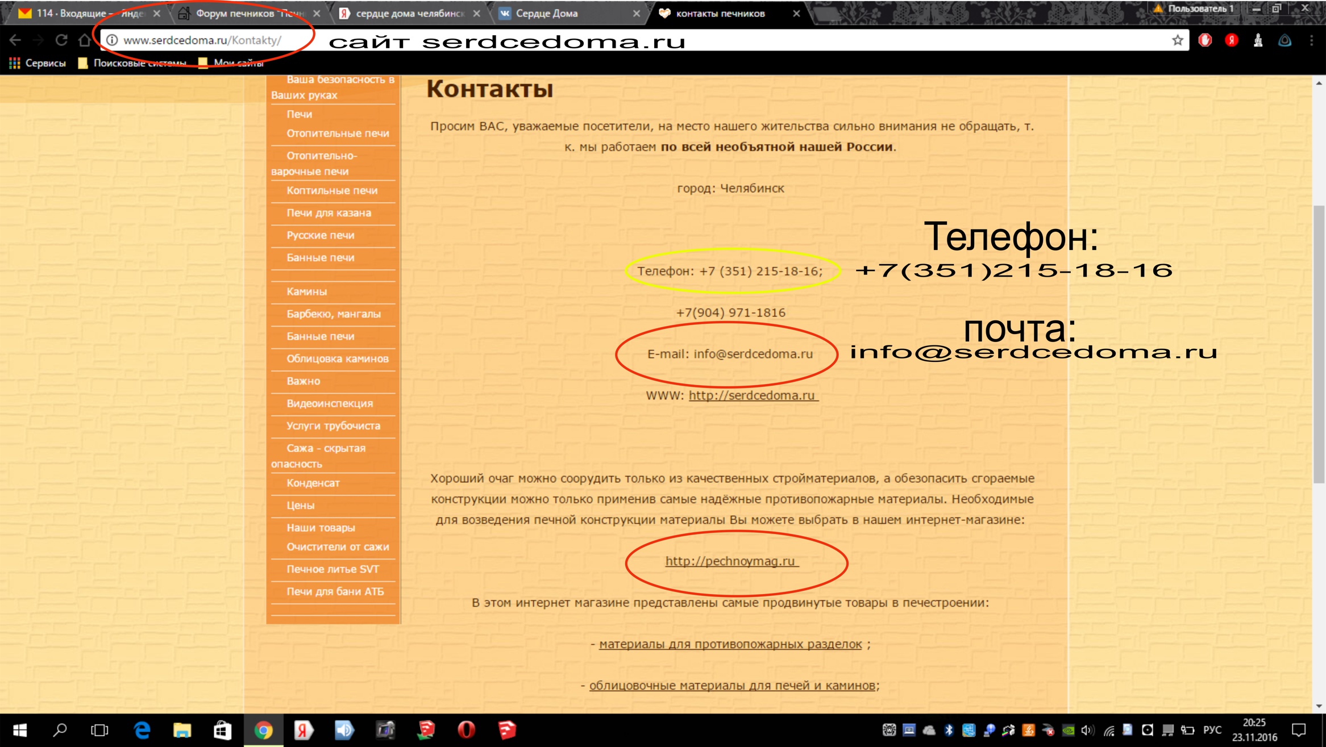Bookmark page with the star icon
The image size is (1326, 747).
coord(1177,40)
